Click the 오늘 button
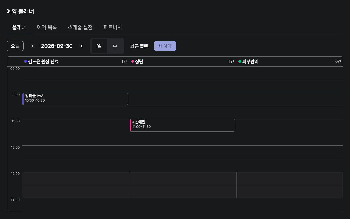The image size is (350, 219). 15,46
